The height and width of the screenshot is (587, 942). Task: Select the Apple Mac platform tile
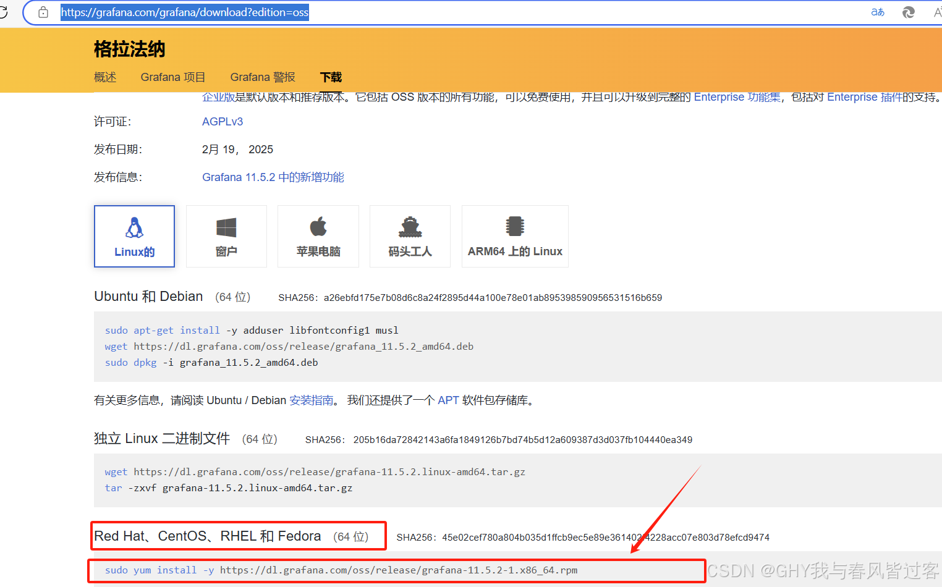[318, 236]
